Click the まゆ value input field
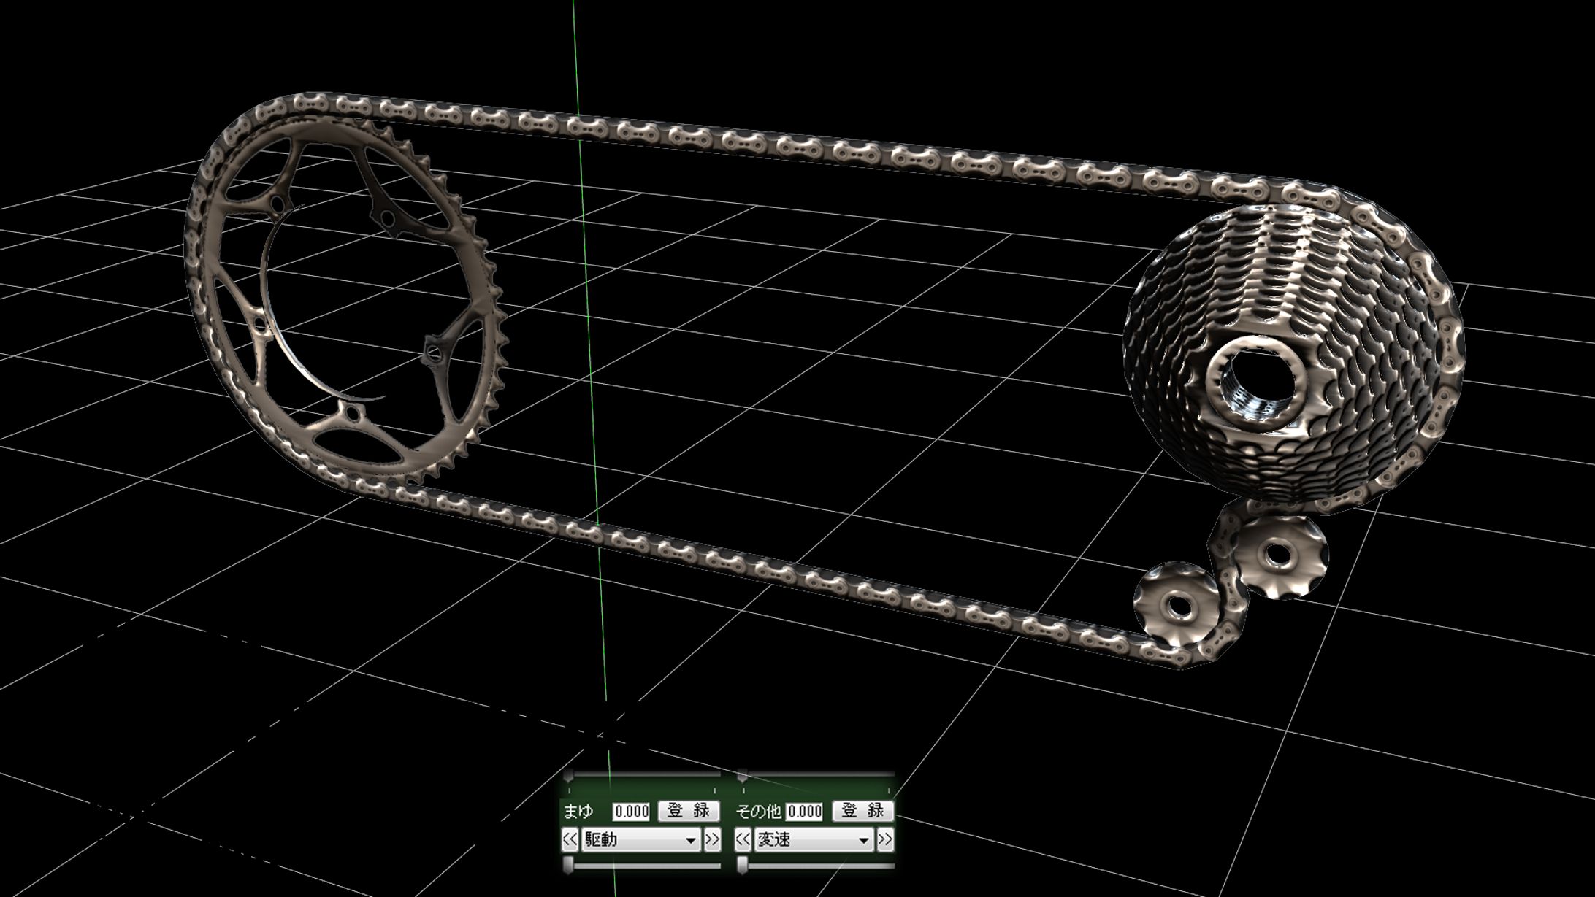1595x897 pixels. pyautogui.click(x=631, y=811)
